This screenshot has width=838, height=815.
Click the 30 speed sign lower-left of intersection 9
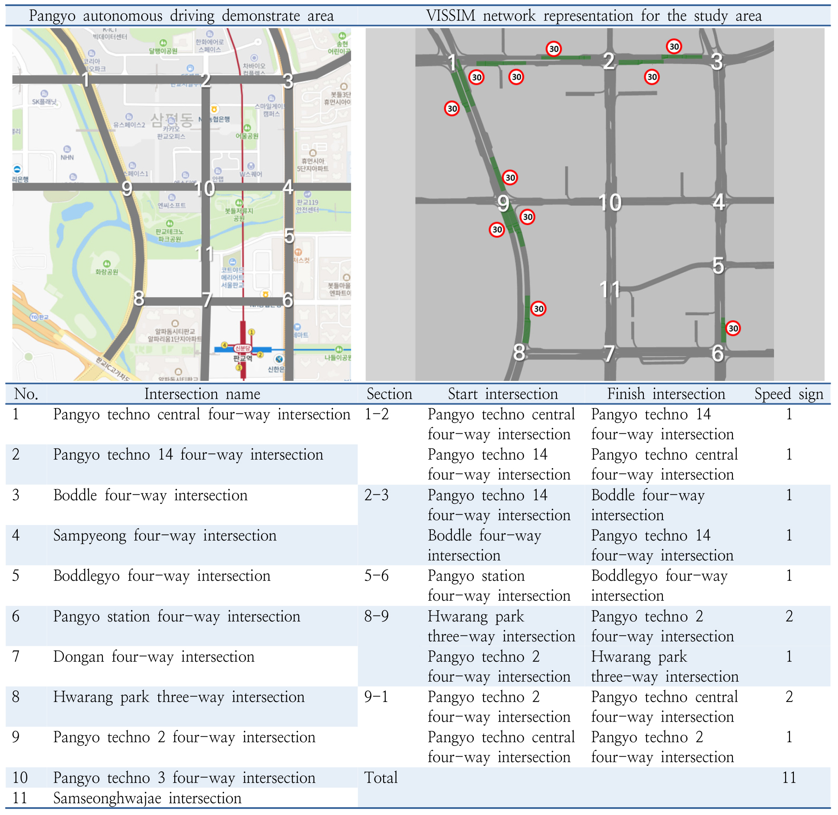497,229
